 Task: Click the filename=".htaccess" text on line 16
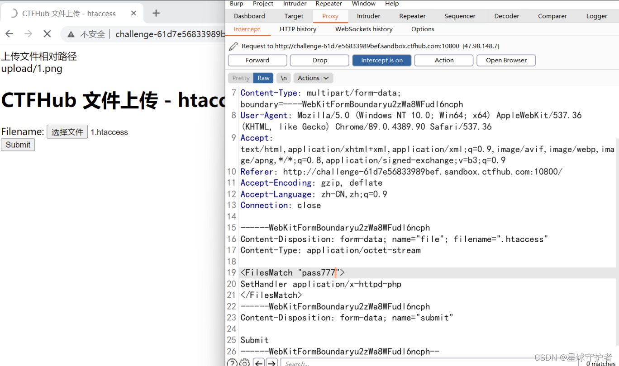tap(501, 239)
